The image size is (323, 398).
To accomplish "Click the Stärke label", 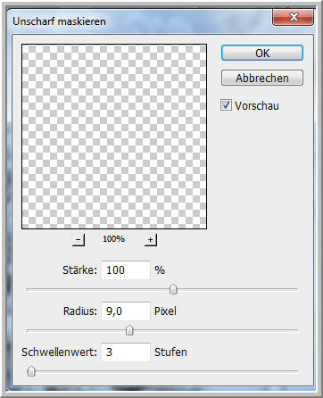I will 79,270.
